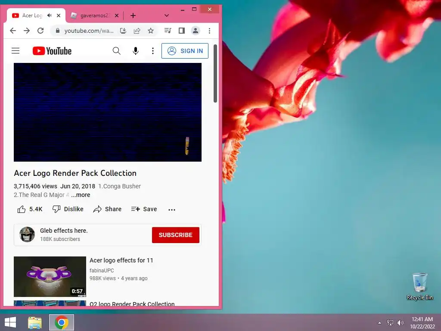Click the youtube.com address bar
This screenshot has width=441, height=331.
pos(89,31)
